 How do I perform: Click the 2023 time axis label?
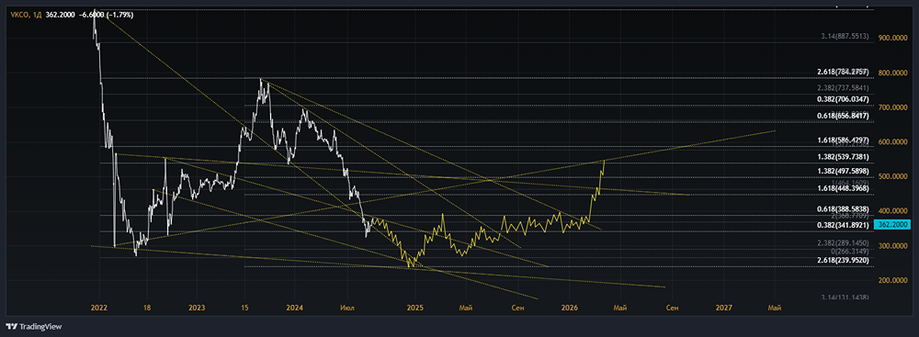pos(198,307)
